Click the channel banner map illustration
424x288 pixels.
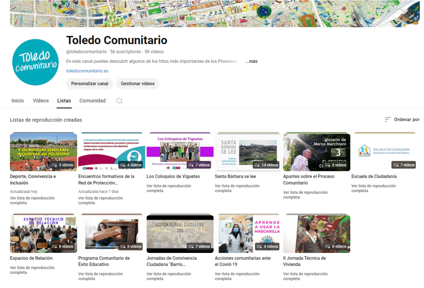215,14
